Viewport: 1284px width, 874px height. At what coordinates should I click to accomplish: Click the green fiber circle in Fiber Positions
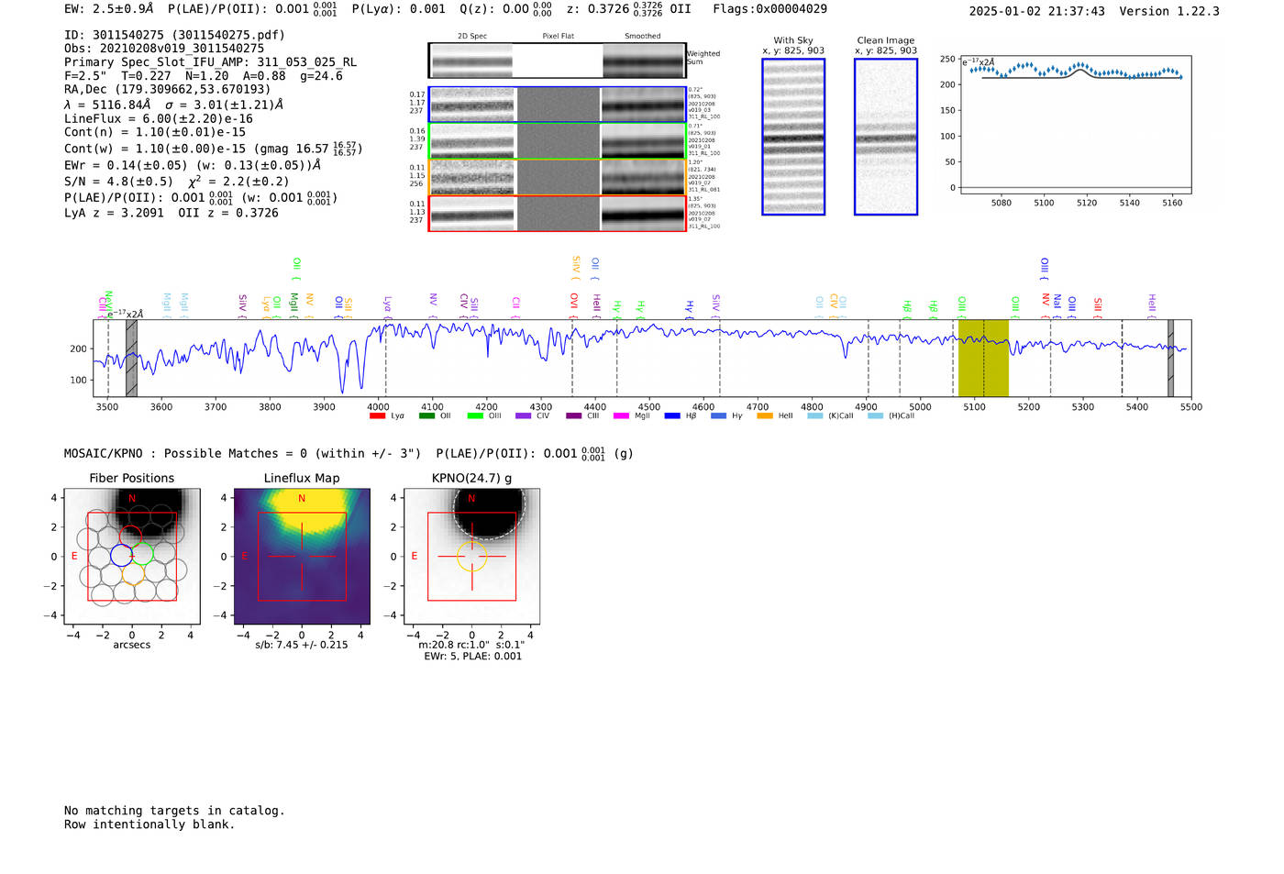(142, 553)
